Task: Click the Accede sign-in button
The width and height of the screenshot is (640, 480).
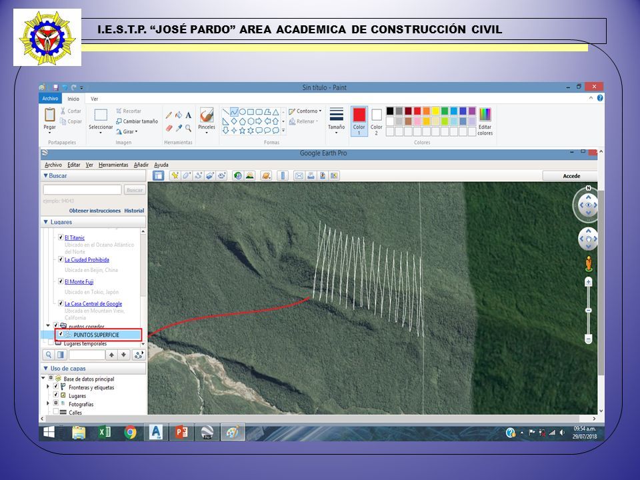Action: [571, 176]
